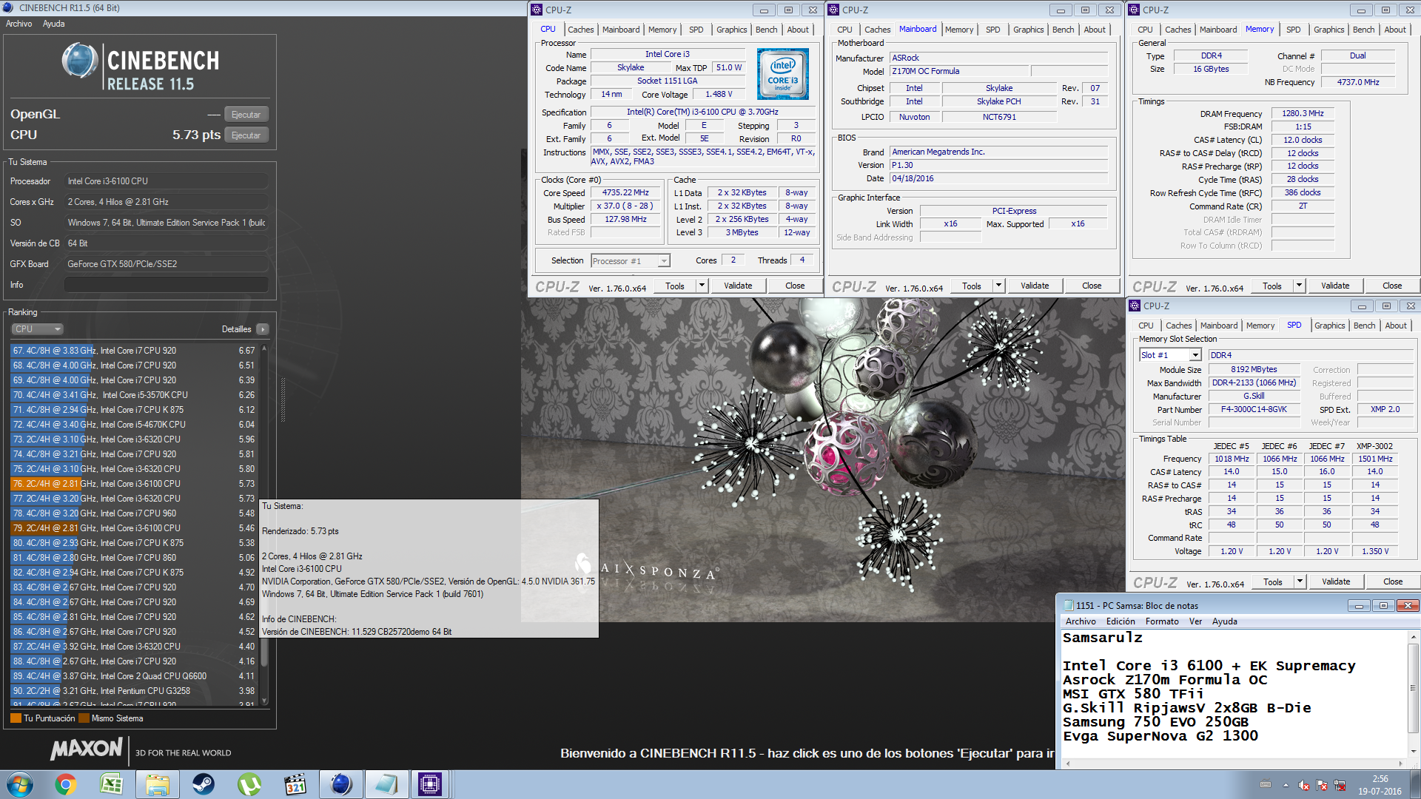The height and width of the screenshot is (799, 1421).
Task: Click the keyboard icon in system tray
Action: click(x=1266, y=785)
